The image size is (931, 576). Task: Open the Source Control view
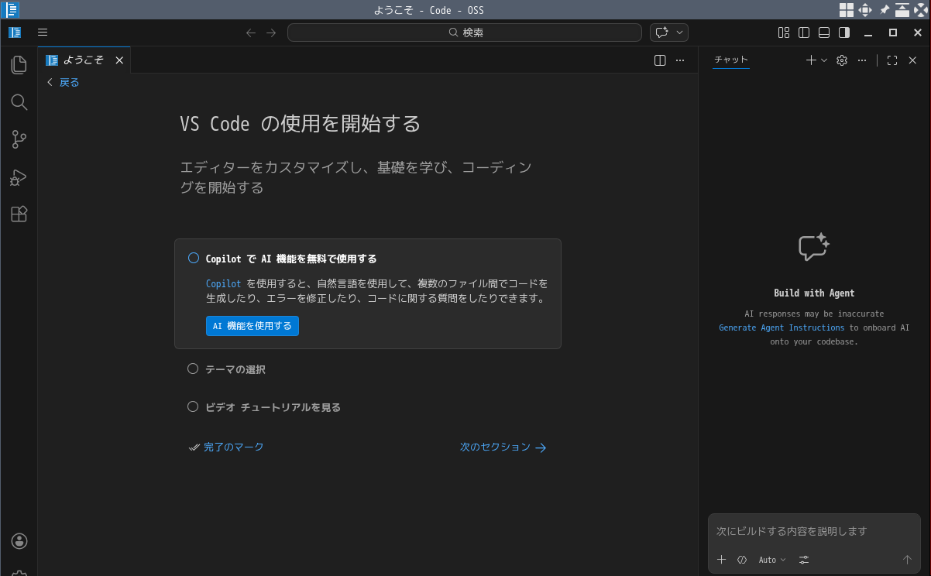click(x=19, y=139)
